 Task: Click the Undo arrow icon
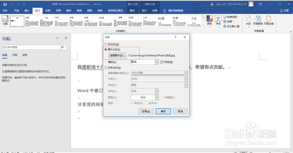pyautogui.click(x=11, y=4)
